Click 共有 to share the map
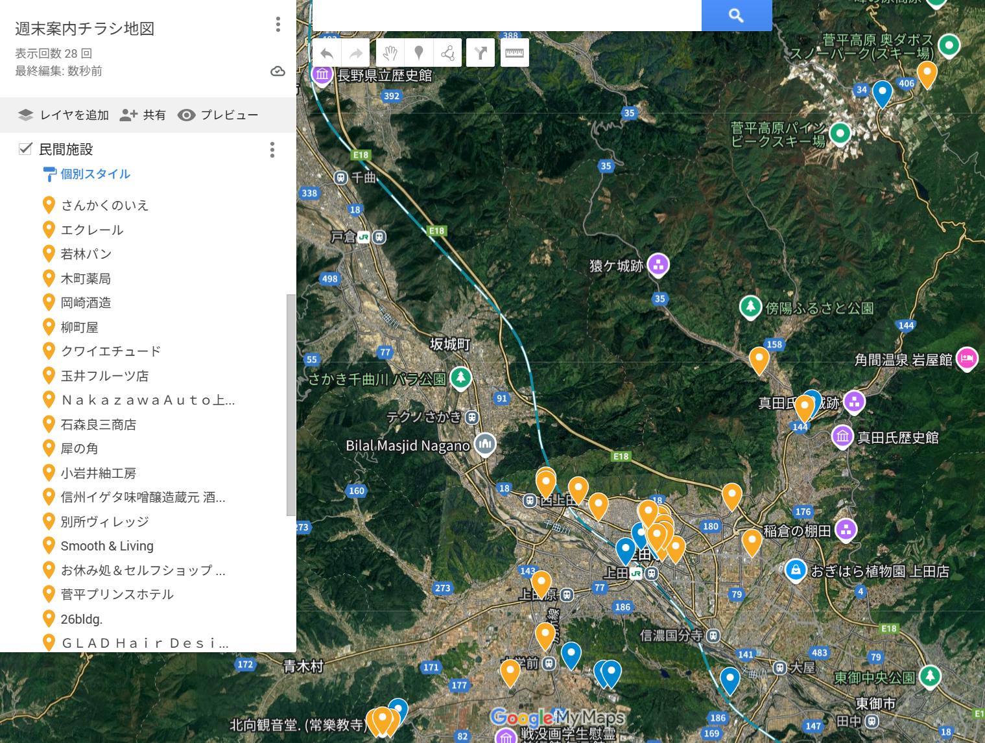 point(143,115)
